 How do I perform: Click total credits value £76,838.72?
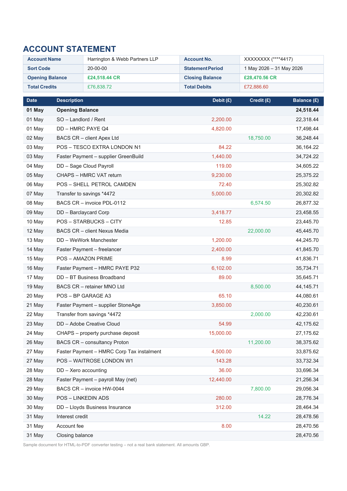100,87
